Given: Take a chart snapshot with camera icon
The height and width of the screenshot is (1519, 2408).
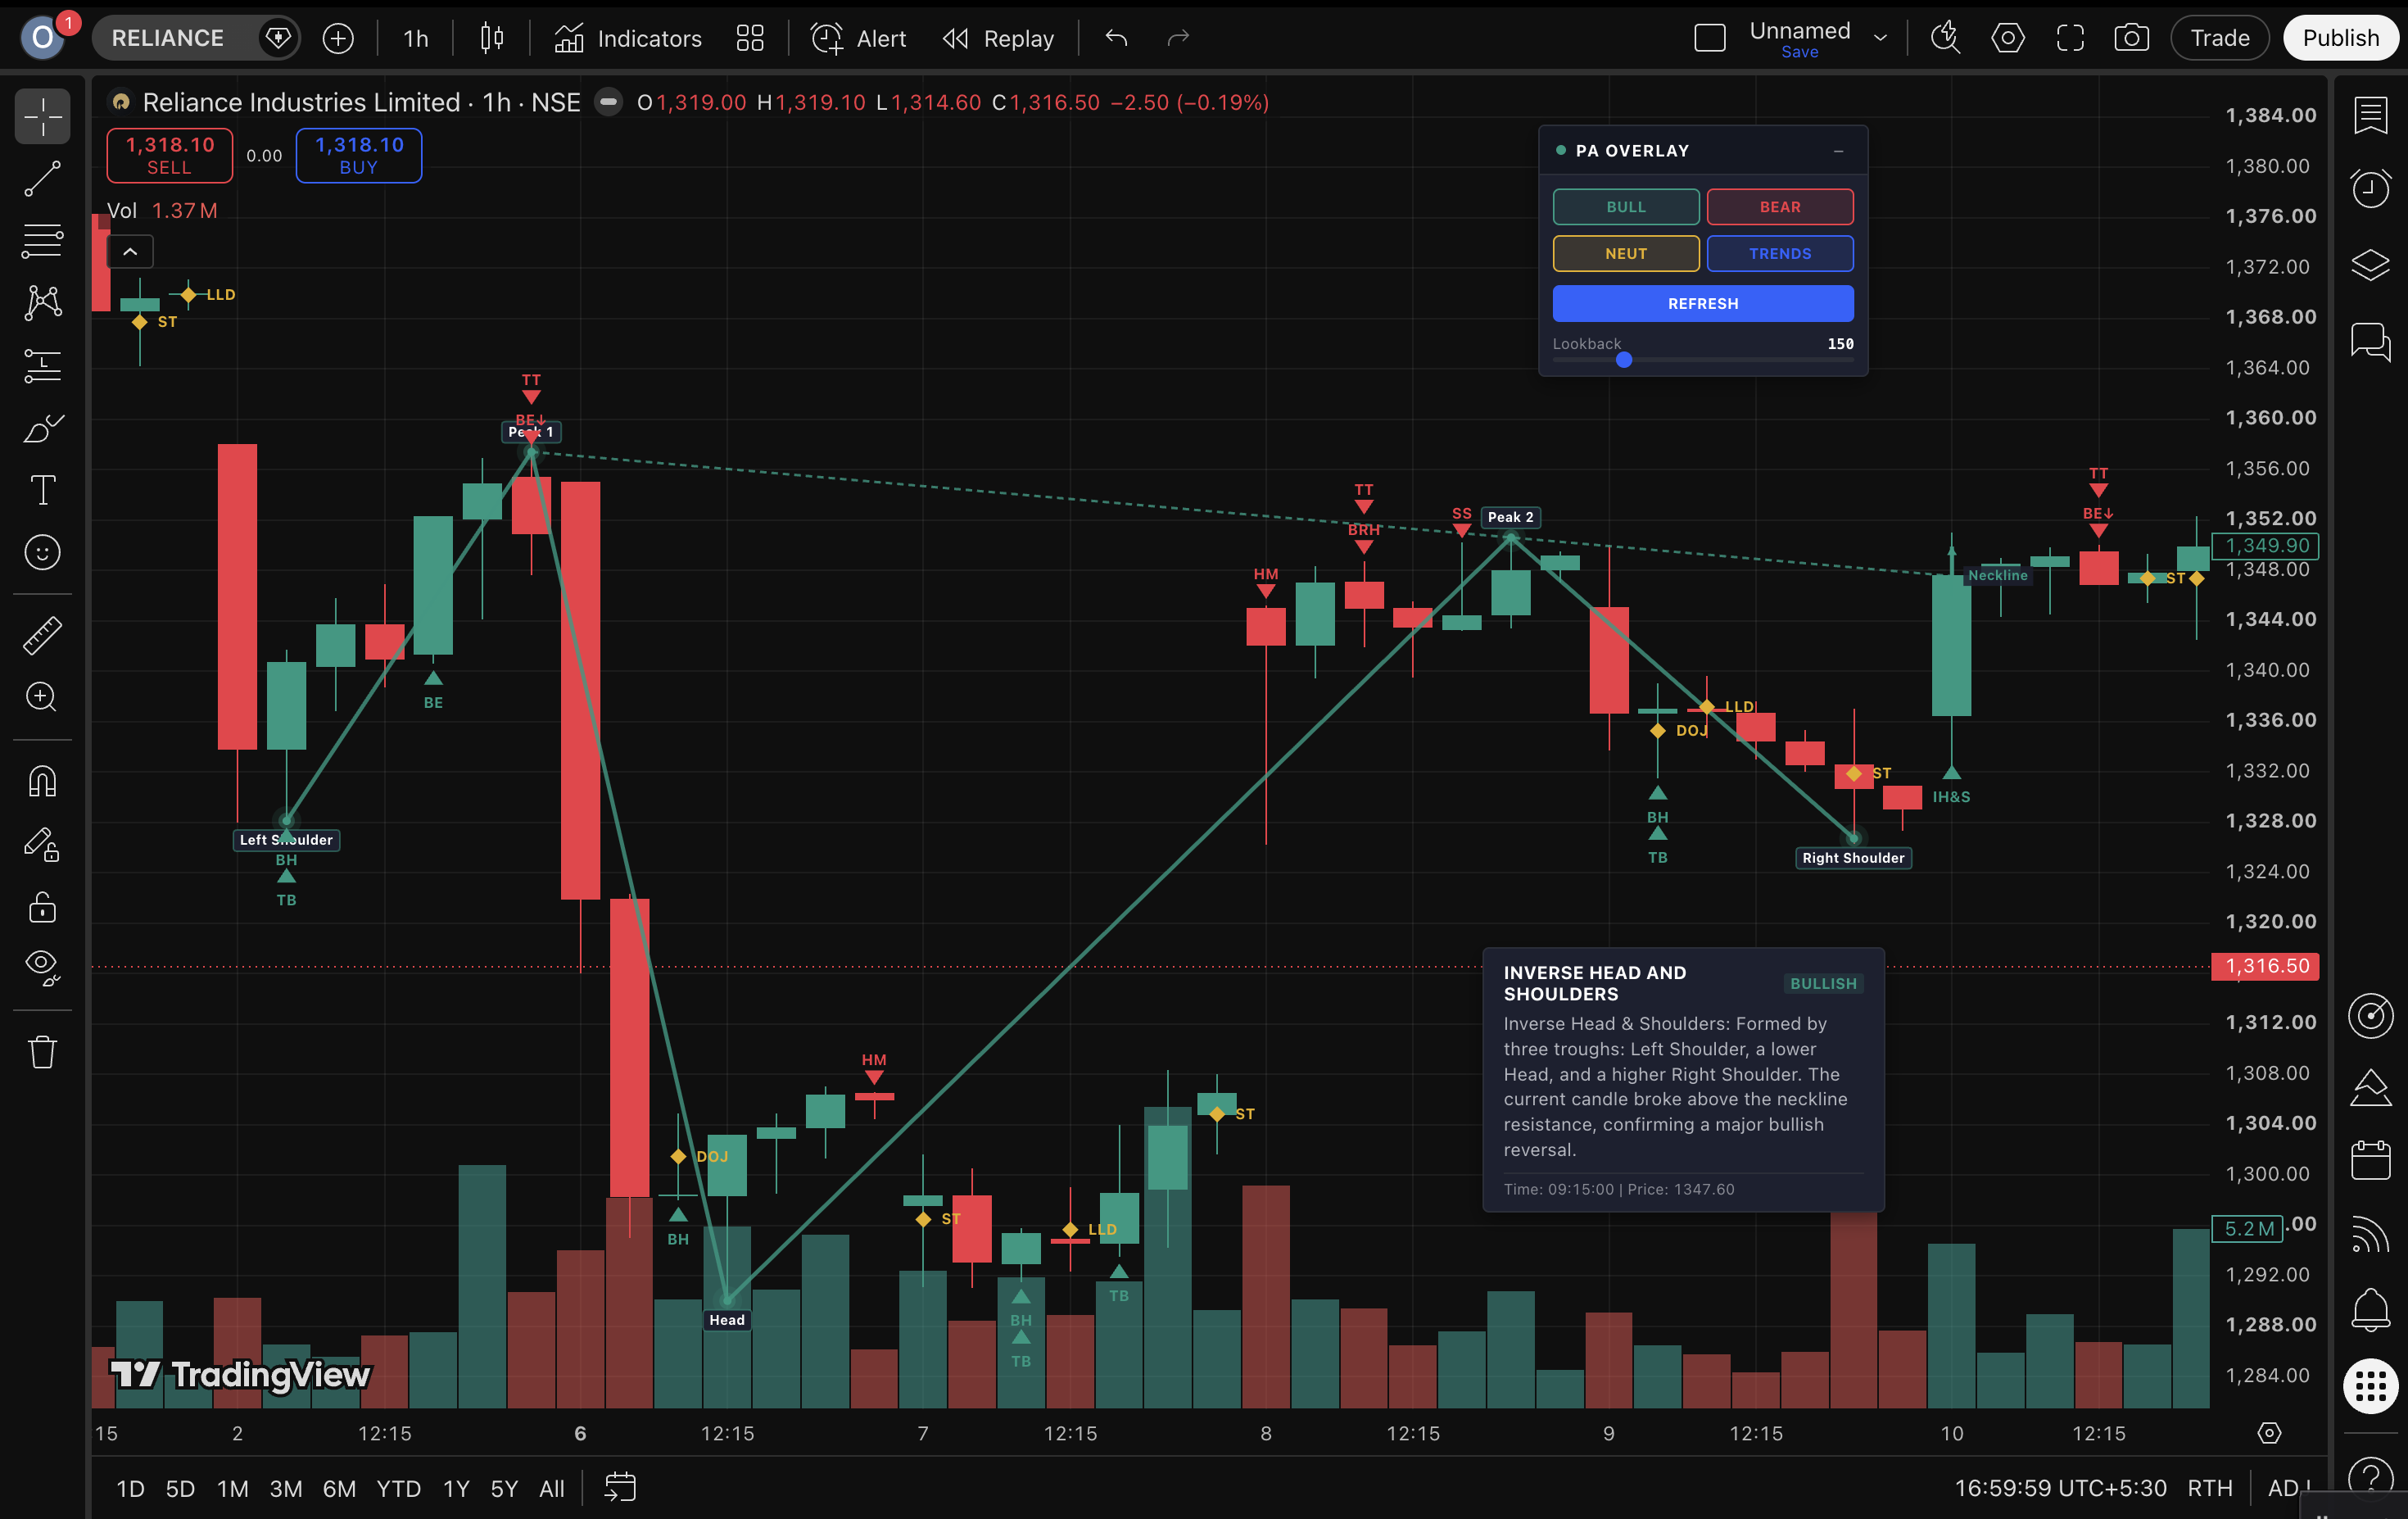Looking at the screenshot, I should pyautogui.click(x=2131, y=38).
